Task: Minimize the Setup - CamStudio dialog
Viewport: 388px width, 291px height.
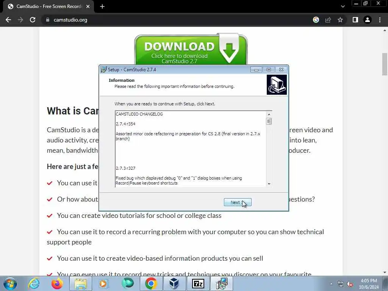Action: [x=256, y=70]
